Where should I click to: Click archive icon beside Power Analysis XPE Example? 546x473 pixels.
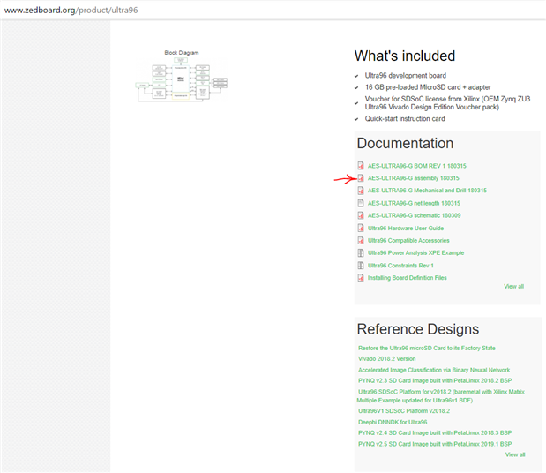pyautogui.click(x=361, y=253)
